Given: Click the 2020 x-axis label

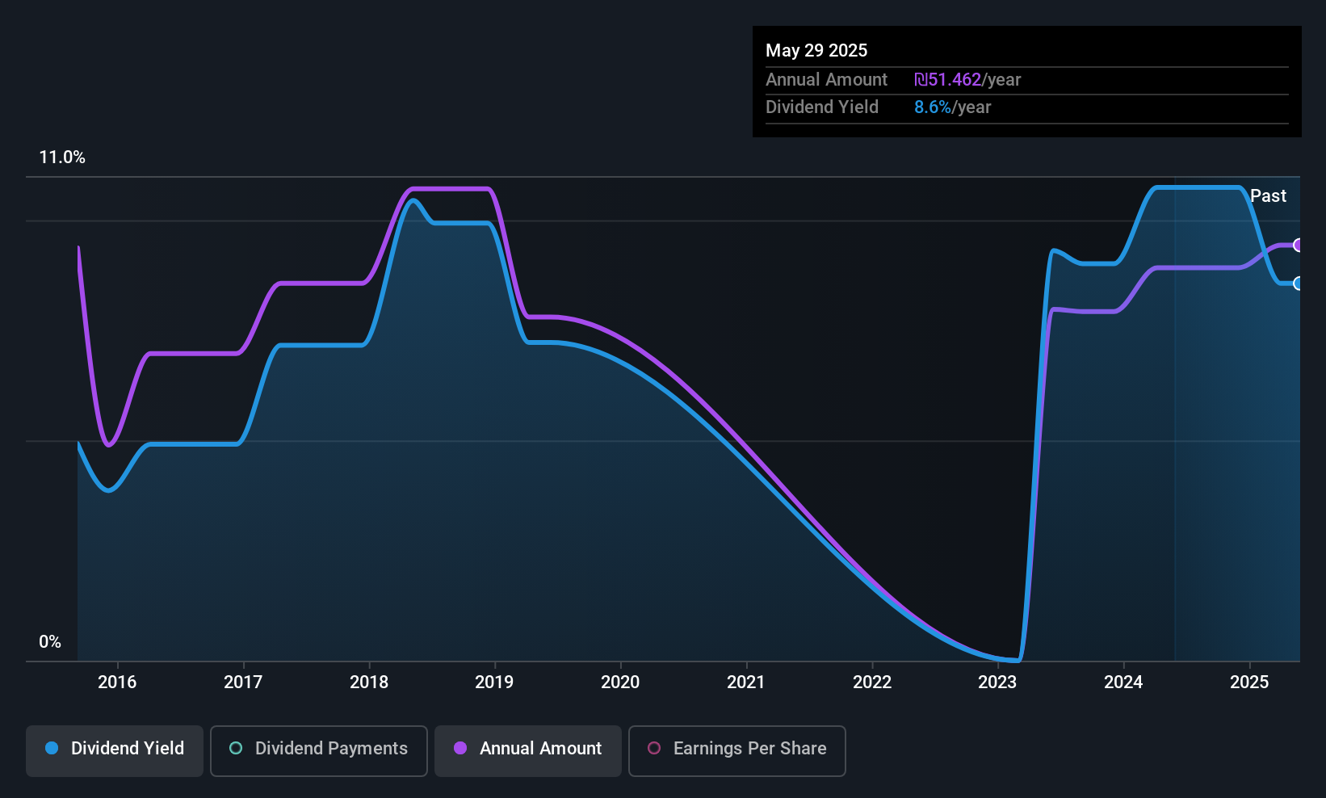Looking at the screenshot, I should [620, 682].
